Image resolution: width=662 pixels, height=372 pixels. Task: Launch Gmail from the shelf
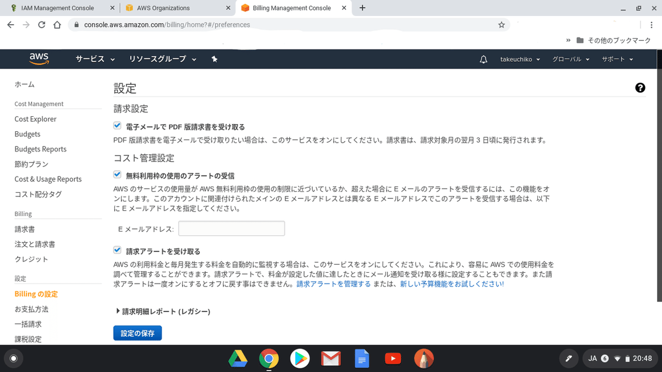331,358
